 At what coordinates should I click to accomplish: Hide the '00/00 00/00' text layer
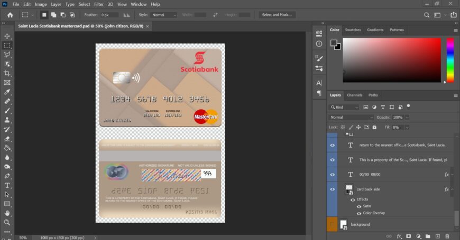333,175
